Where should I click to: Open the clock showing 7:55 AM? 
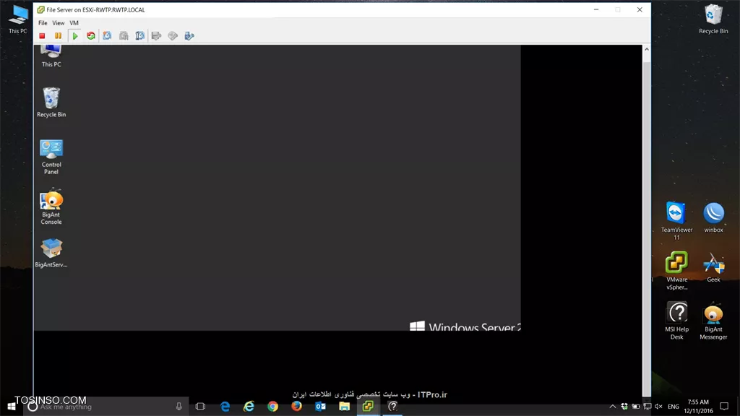(x=698, y=406)
